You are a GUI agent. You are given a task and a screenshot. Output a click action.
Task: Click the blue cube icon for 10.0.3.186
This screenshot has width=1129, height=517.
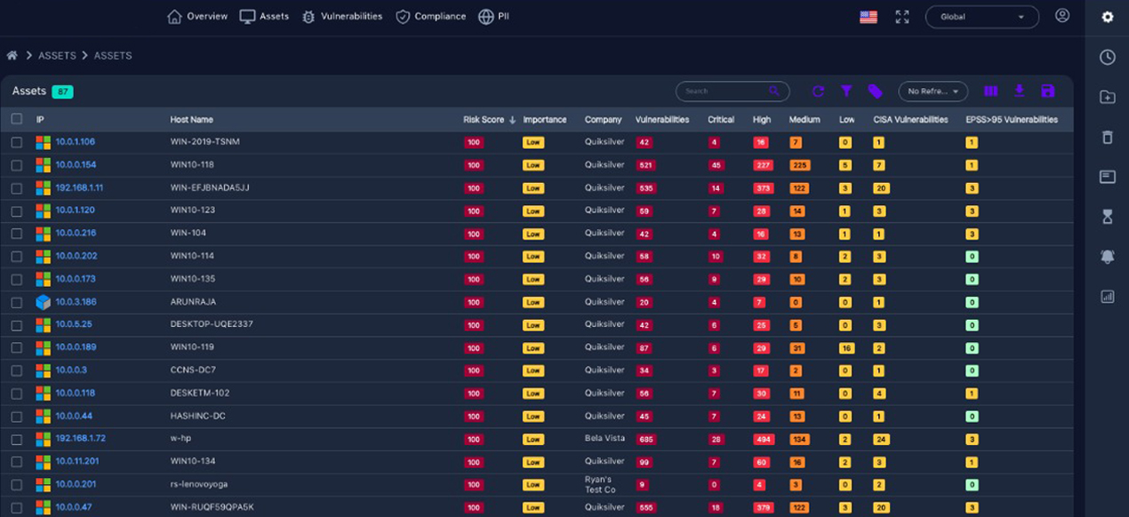(44, 302)
